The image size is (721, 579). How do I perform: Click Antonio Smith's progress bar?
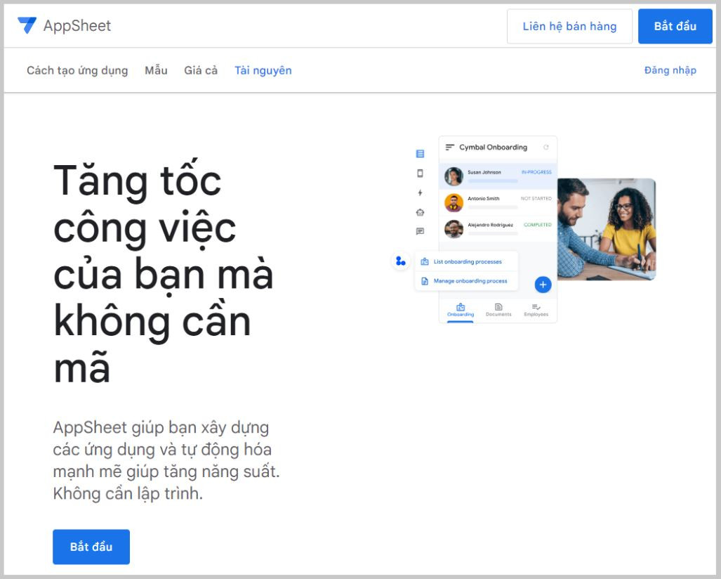click(492, 207)
